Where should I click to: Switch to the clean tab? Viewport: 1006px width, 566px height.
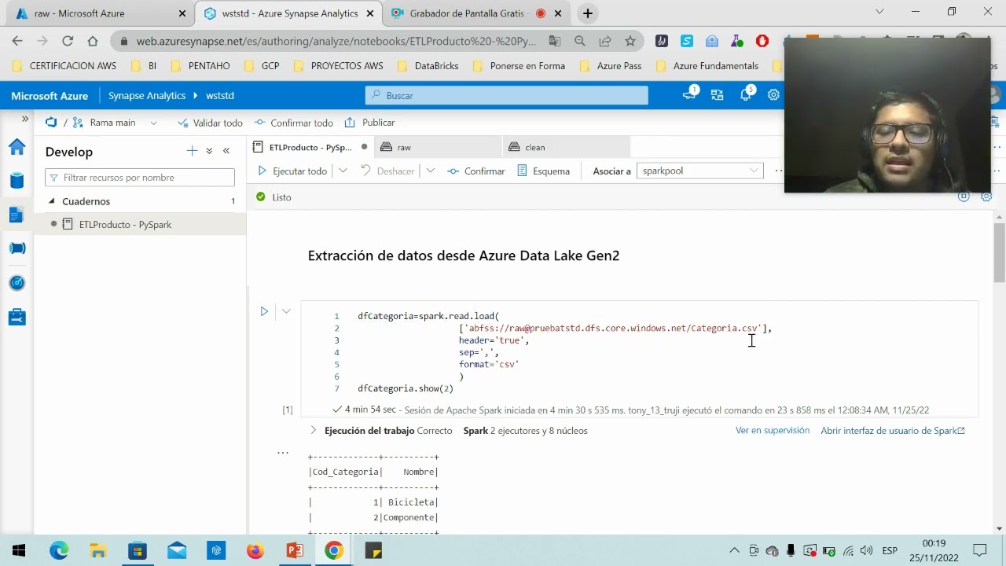pos(566,147)
